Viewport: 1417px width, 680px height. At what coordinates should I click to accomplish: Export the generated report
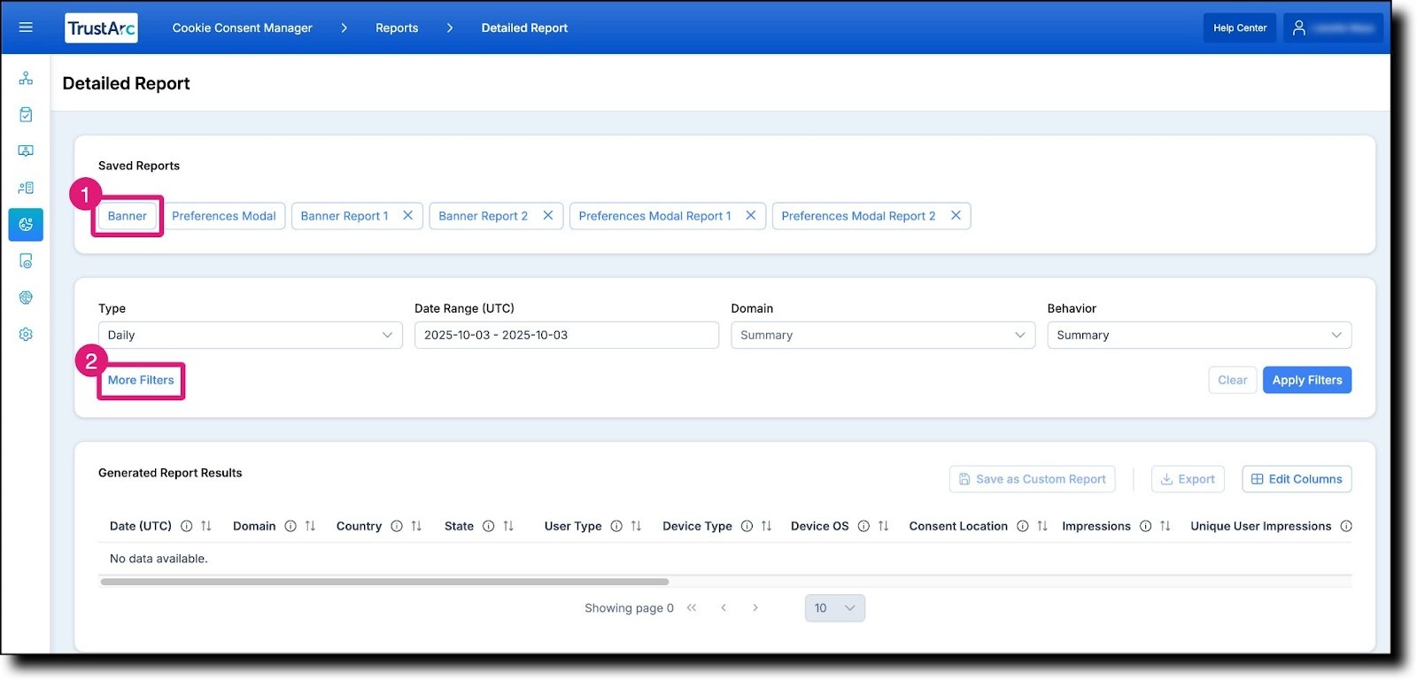click(1188, 479)
